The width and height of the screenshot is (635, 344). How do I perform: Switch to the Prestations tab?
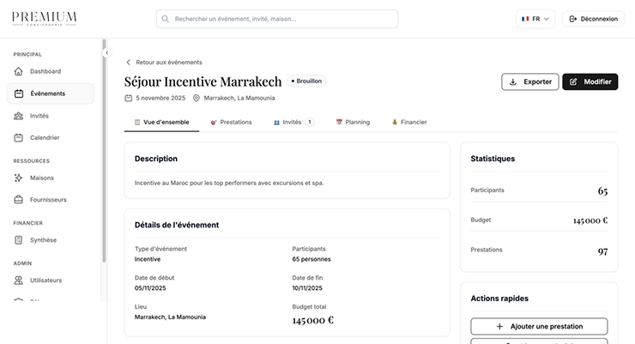[x=231, y=122]
